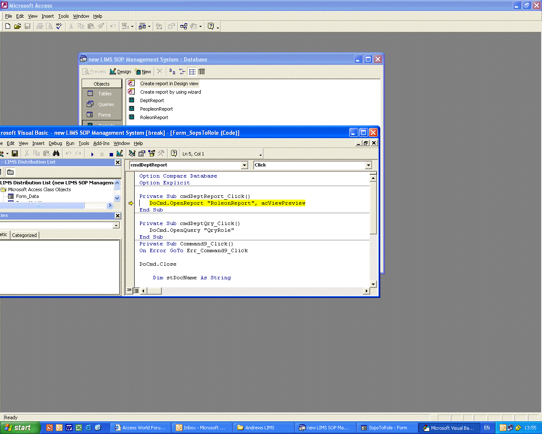Open Object Browser icon in VBA toolbar

pos(152,153)
